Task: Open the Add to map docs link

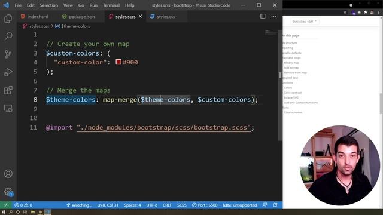Action: coord(291,67)
